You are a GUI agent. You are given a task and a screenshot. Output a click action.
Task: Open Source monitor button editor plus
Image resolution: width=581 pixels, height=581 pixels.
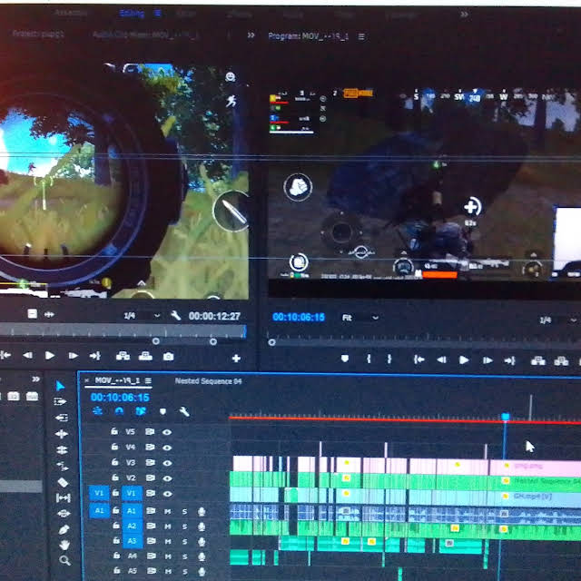point(236,359)
